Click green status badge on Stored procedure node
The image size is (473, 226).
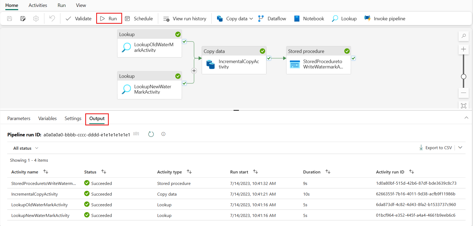pos(347,51)
